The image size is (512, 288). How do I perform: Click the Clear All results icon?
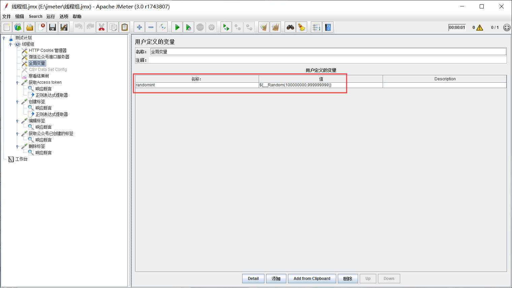276,27
